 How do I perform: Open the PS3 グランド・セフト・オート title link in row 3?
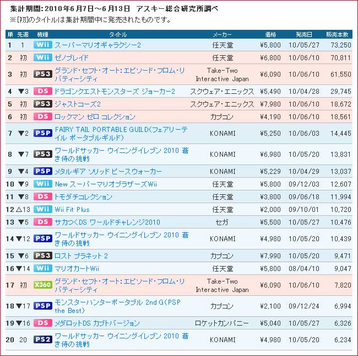pos(120,75)
